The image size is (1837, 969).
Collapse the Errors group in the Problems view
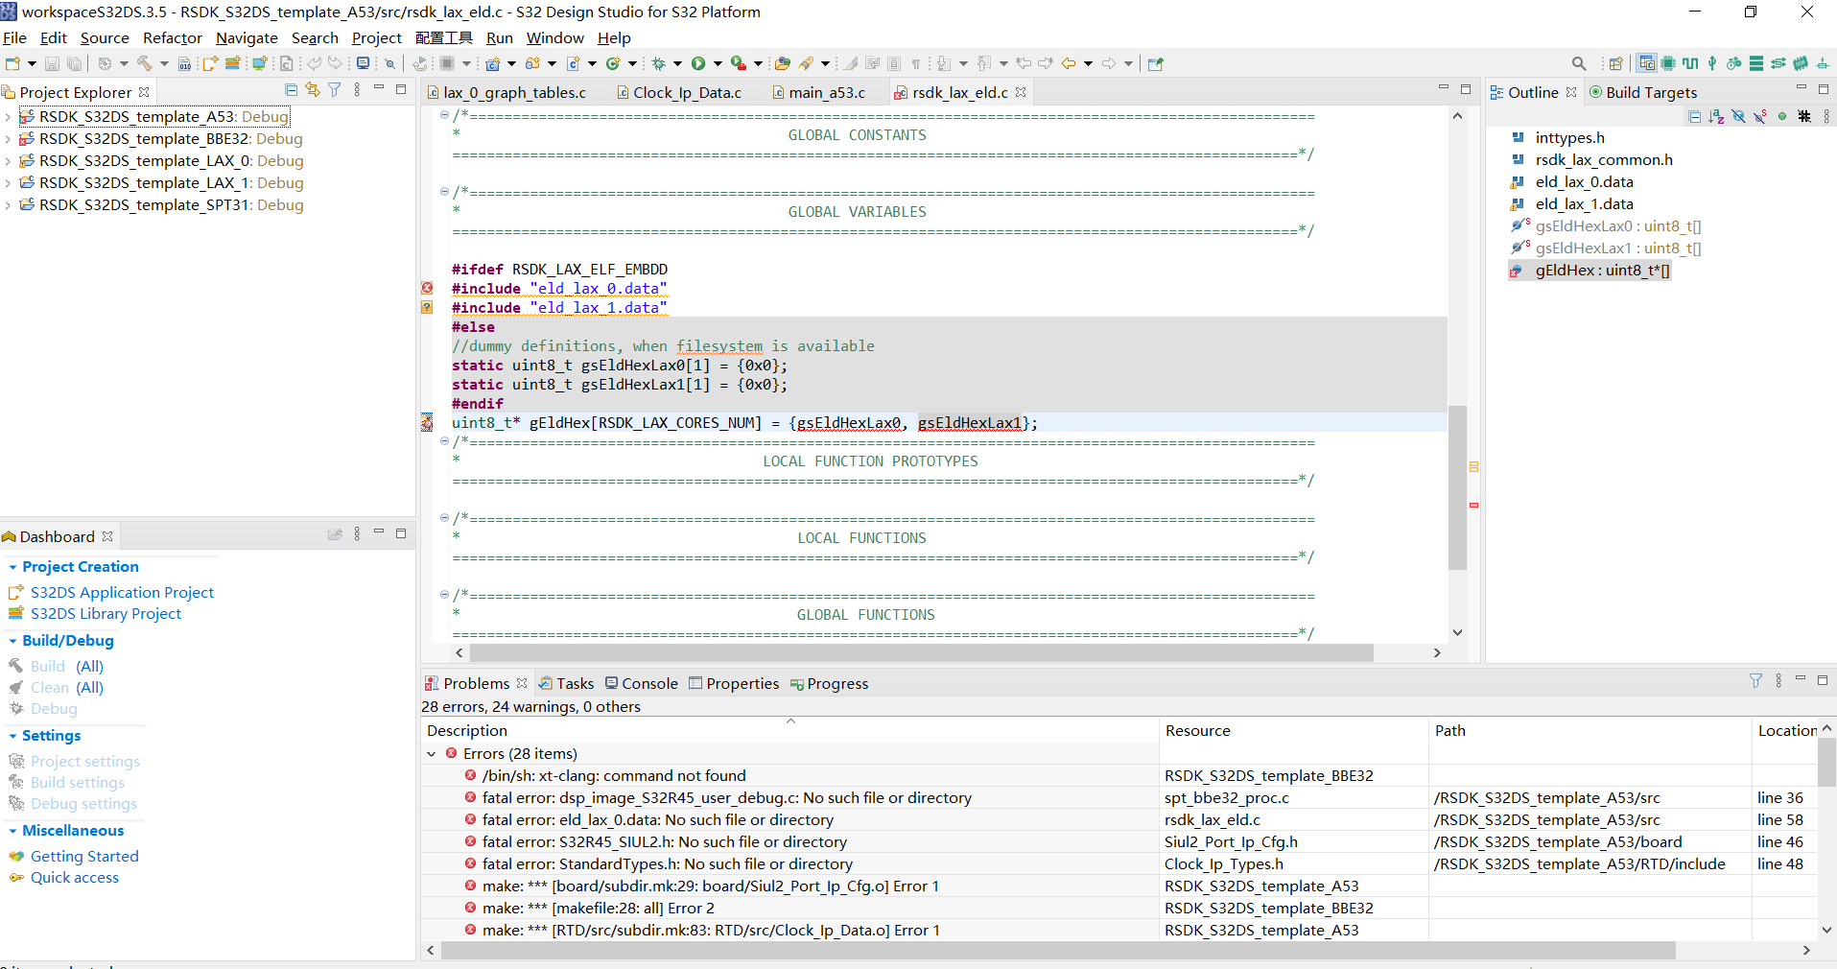(x=432, y=753)
